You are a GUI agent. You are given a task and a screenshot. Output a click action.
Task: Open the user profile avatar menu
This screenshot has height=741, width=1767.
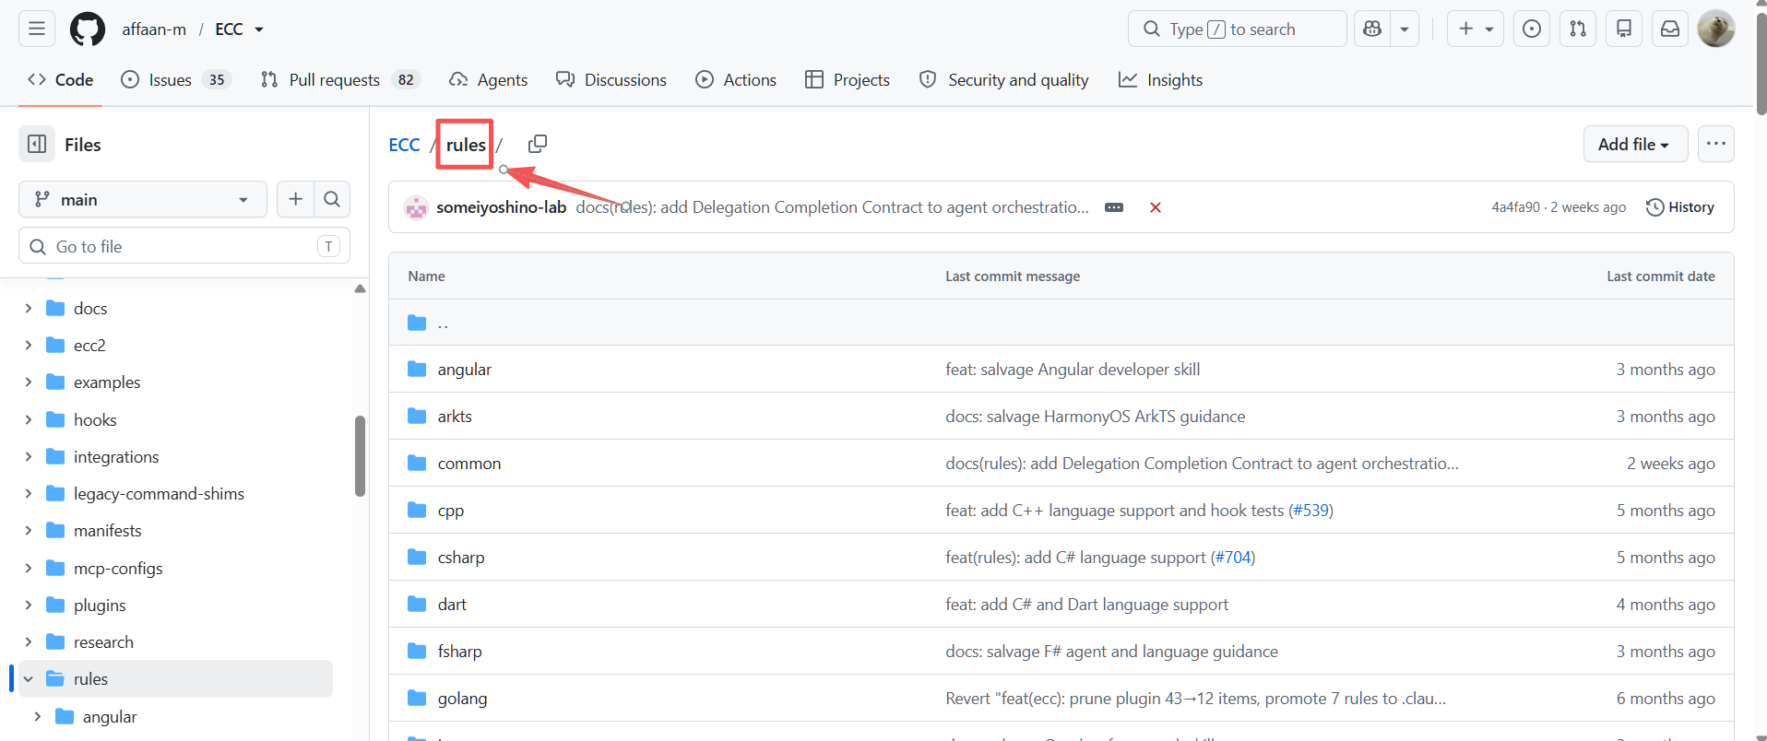click(x=1716, y=29)
